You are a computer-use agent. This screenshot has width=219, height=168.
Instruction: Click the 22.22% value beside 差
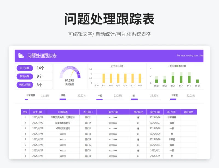(x=154, y=96)
